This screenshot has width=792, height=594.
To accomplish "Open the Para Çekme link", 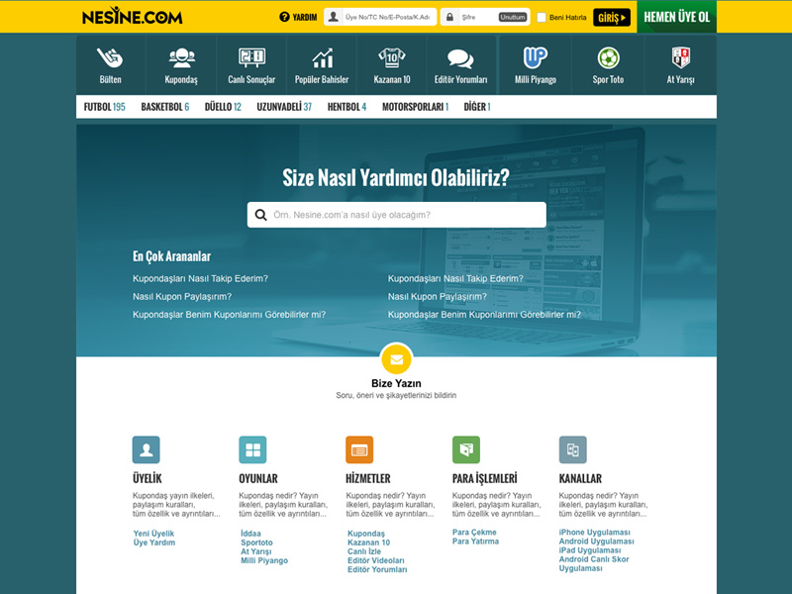I will coord(474,533).
